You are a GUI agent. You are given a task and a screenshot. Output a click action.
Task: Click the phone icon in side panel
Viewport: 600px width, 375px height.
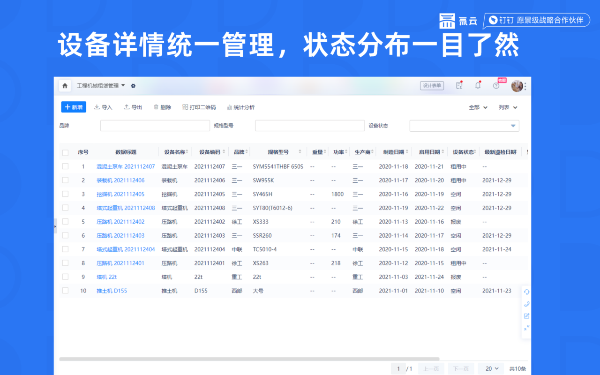pos(526,304)
